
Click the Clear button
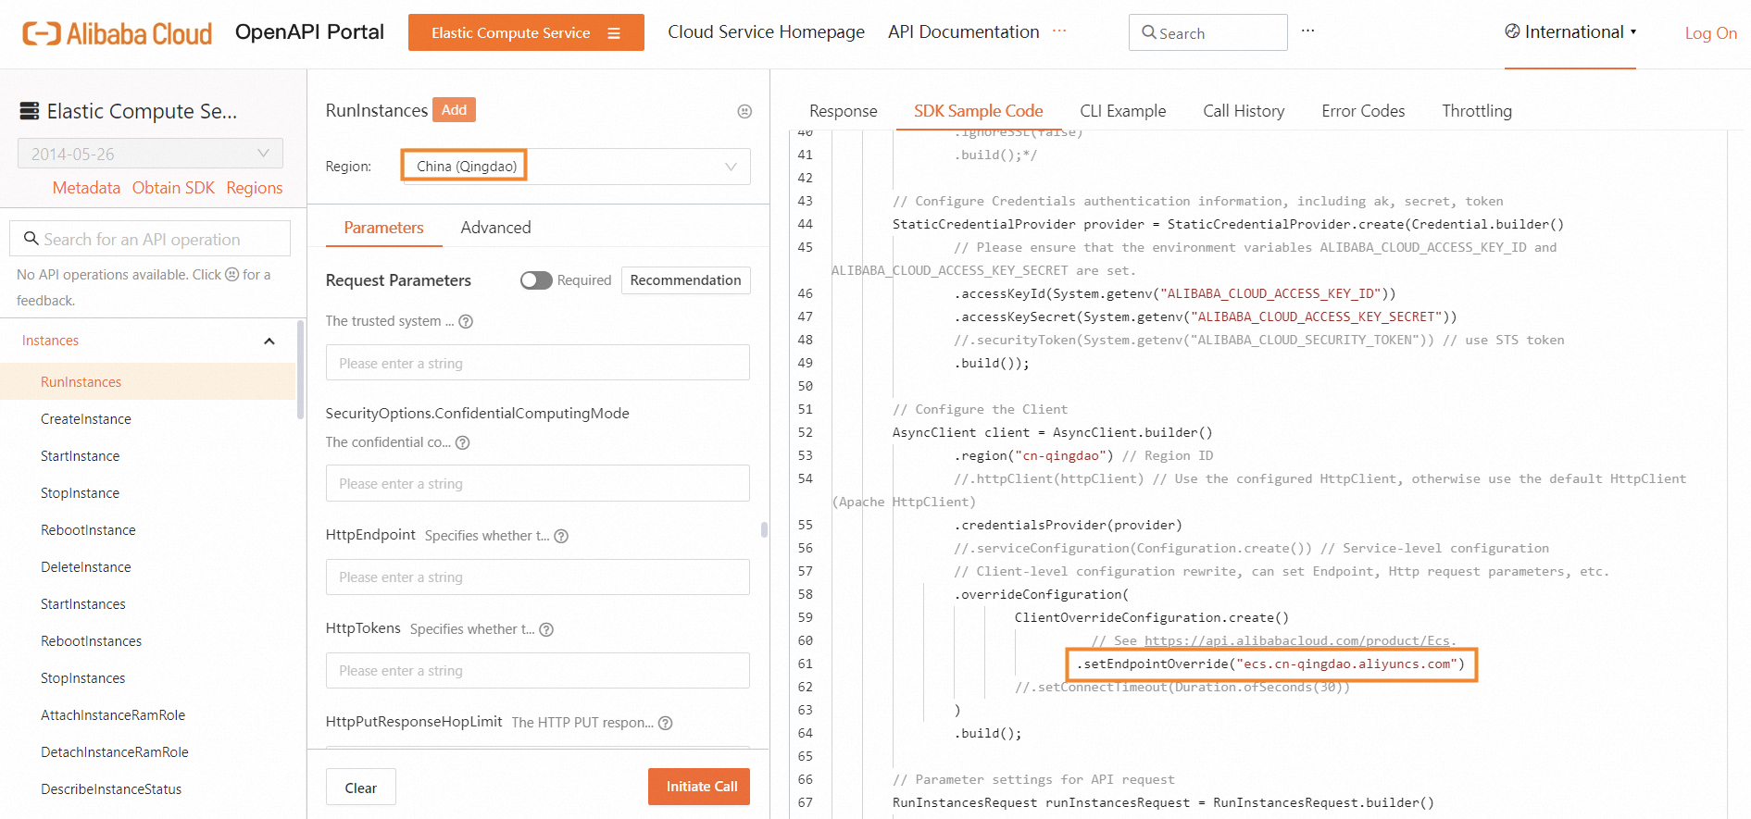click(x=361, y=788)
